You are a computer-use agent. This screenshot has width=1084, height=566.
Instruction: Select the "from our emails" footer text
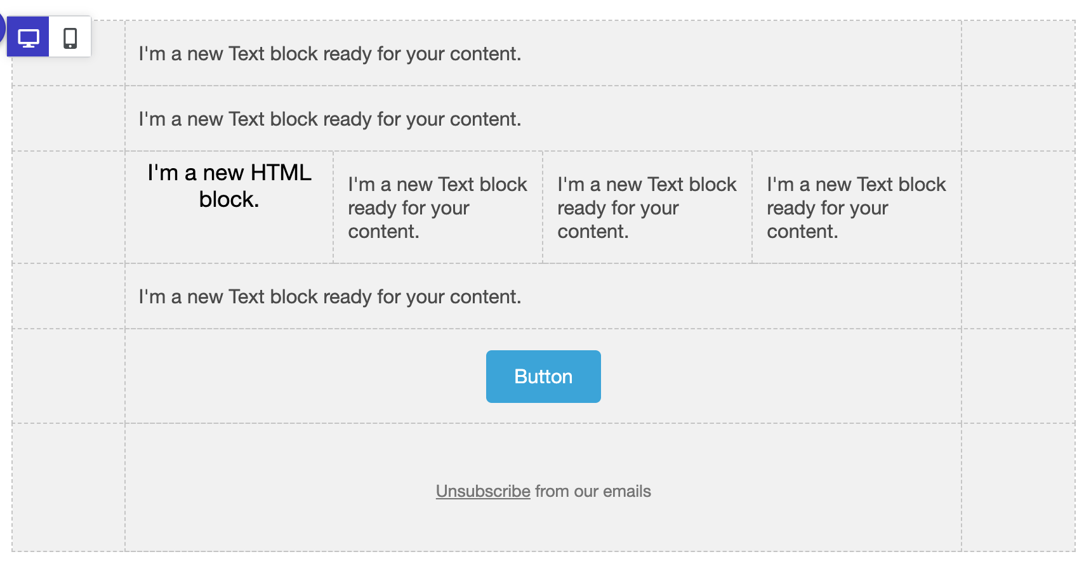[593, 491]
